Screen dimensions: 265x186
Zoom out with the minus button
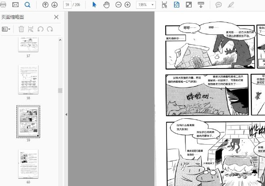(118, 5)
